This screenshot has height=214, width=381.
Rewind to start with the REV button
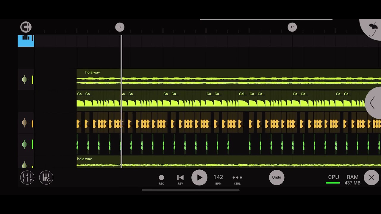tap(180, 179)
